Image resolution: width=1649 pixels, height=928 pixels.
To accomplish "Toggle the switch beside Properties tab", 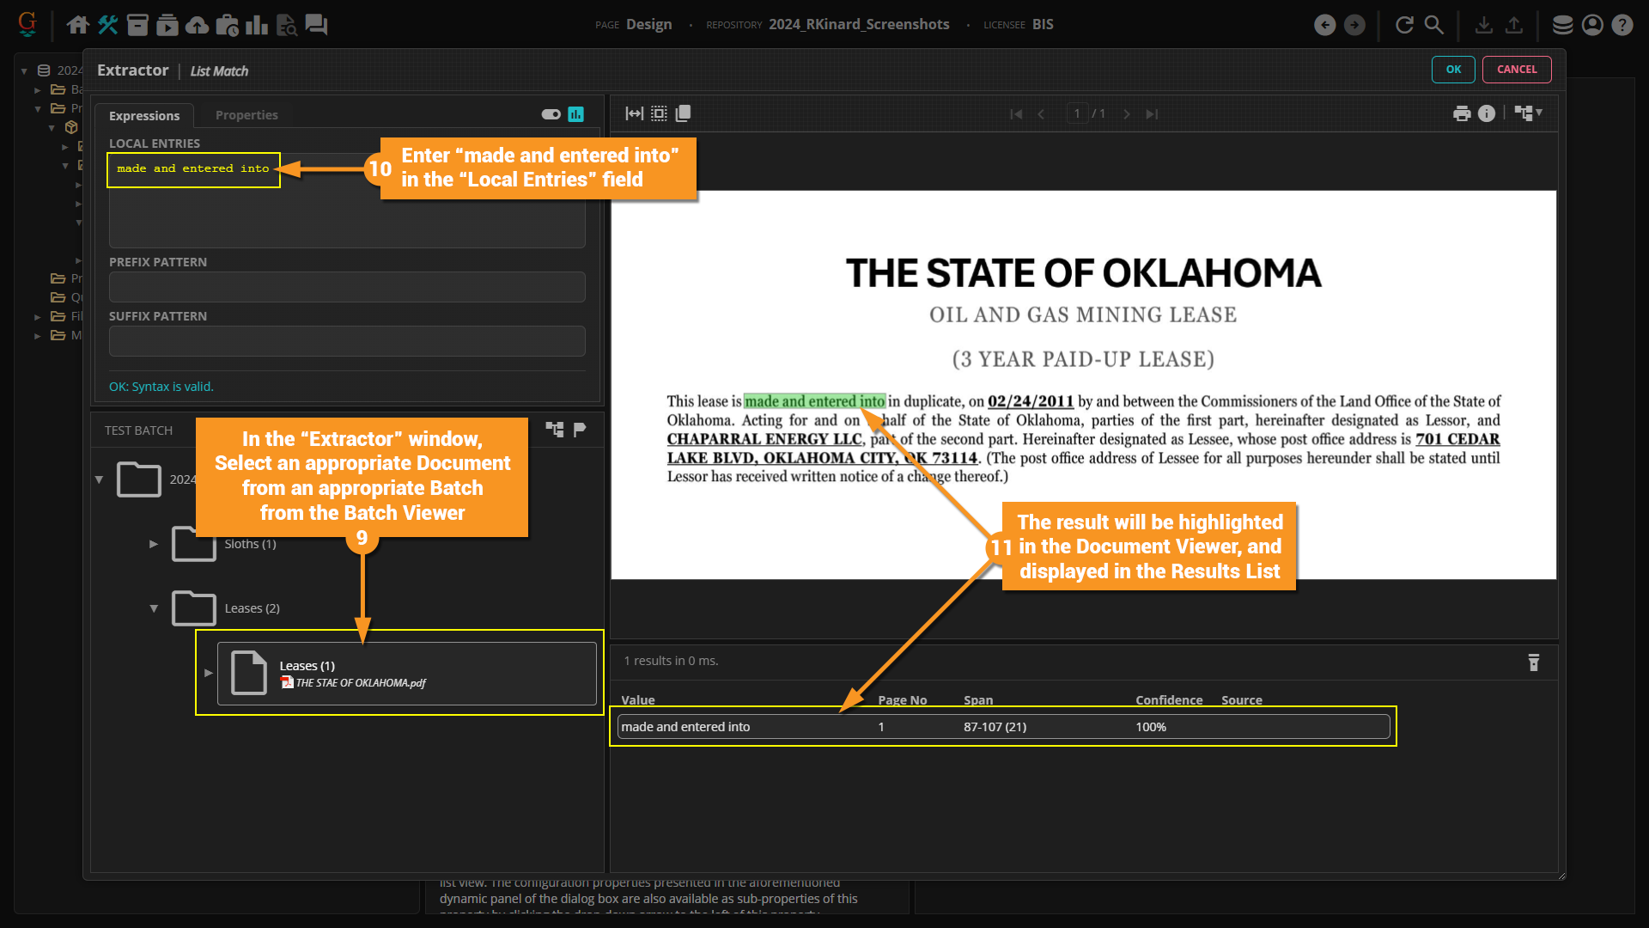I will click(551, 114).
